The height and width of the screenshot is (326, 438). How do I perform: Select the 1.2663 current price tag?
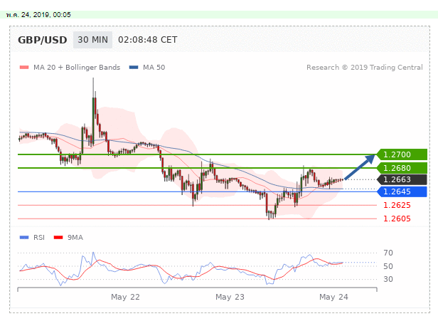[x=402, y=179]
